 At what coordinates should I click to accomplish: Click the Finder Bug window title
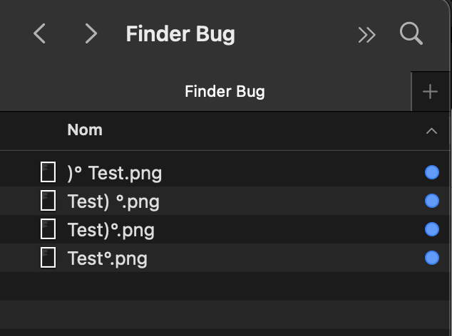pyautogui.click(x=180, y=33)
